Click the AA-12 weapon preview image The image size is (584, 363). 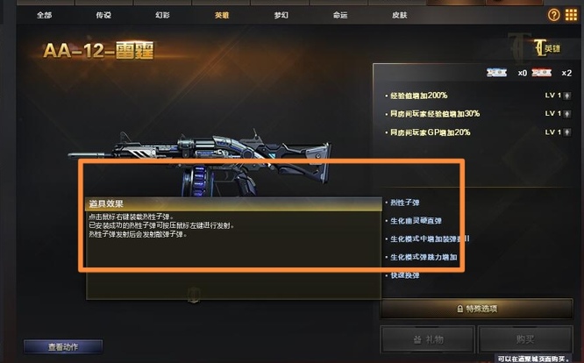tap(199, 162)
